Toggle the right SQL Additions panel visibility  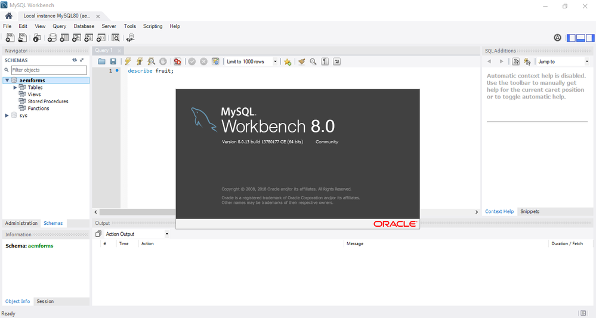(x=589, y=38)
